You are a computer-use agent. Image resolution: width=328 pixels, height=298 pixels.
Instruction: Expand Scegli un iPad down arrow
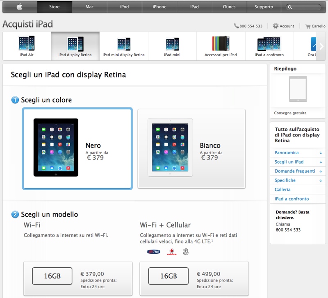pos(321,162)
